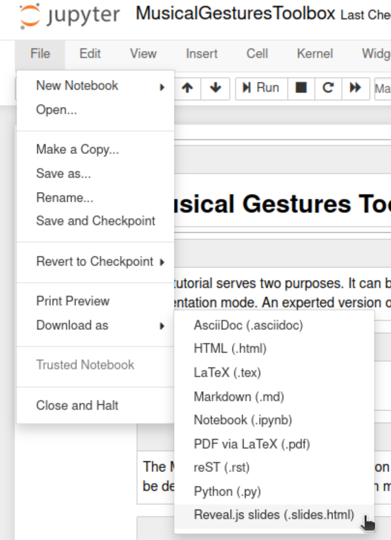391x540 pixels.
Task: Expand the New Notebook submenu
Action: tap(96, 86)
